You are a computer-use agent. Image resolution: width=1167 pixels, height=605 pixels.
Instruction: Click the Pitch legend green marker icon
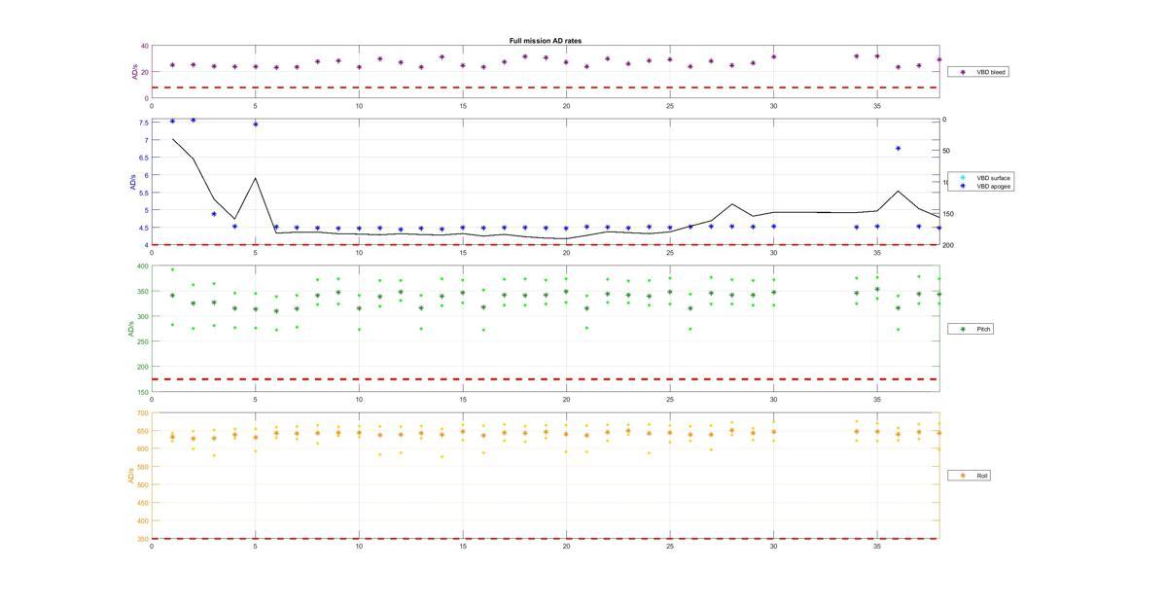[964, 329]
